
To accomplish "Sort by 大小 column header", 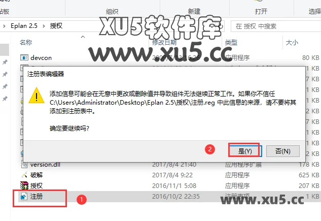I will click(x=292, y=43).
